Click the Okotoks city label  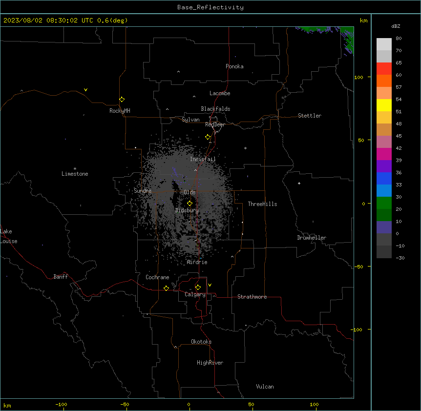point(201,342)
